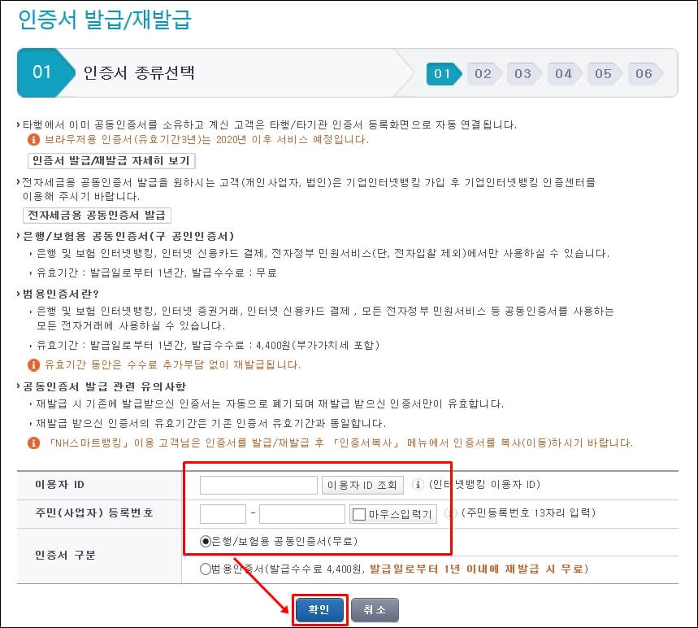Select the step 05 indicator
Image resolution: width=698 pixels, height=628 pixels.
604,74
